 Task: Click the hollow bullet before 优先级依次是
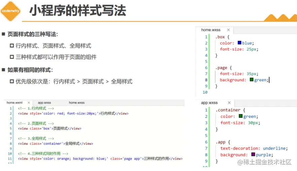(12, 81)
